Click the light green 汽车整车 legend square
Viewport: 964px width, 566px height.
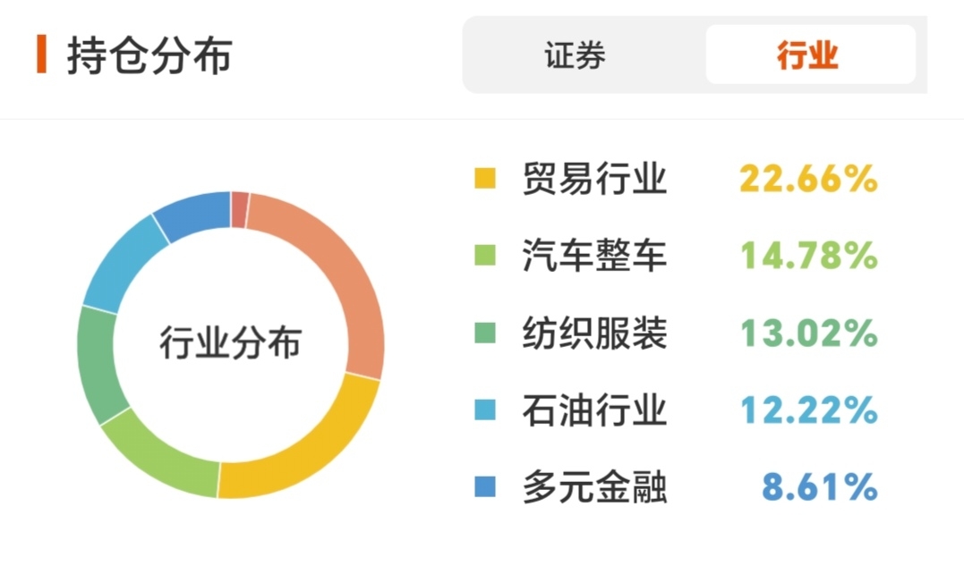pos(484,257)
